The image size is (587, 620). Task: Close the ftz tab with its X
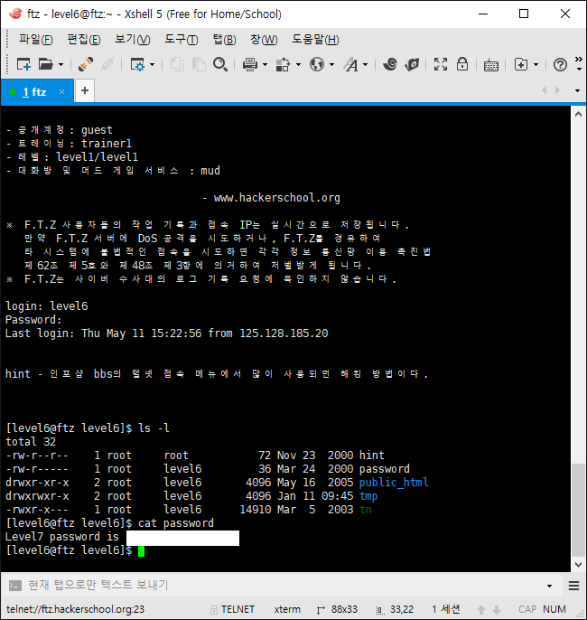61,92
